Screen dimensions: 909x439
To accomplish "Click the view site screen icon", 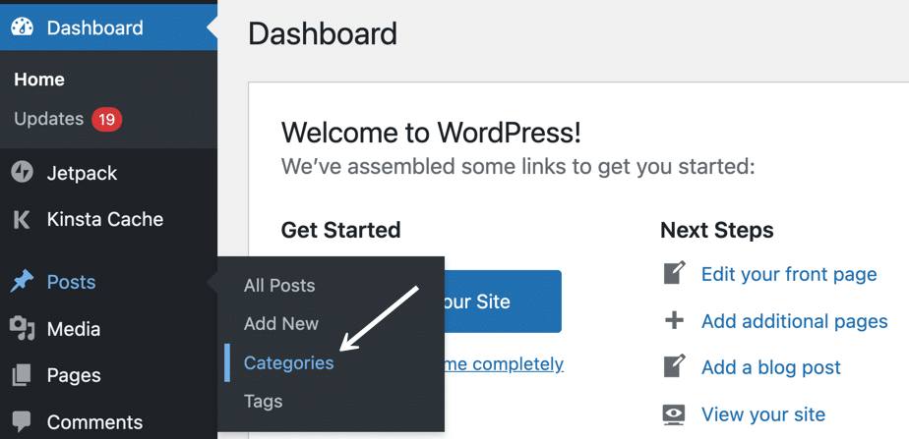I will 674,414.
